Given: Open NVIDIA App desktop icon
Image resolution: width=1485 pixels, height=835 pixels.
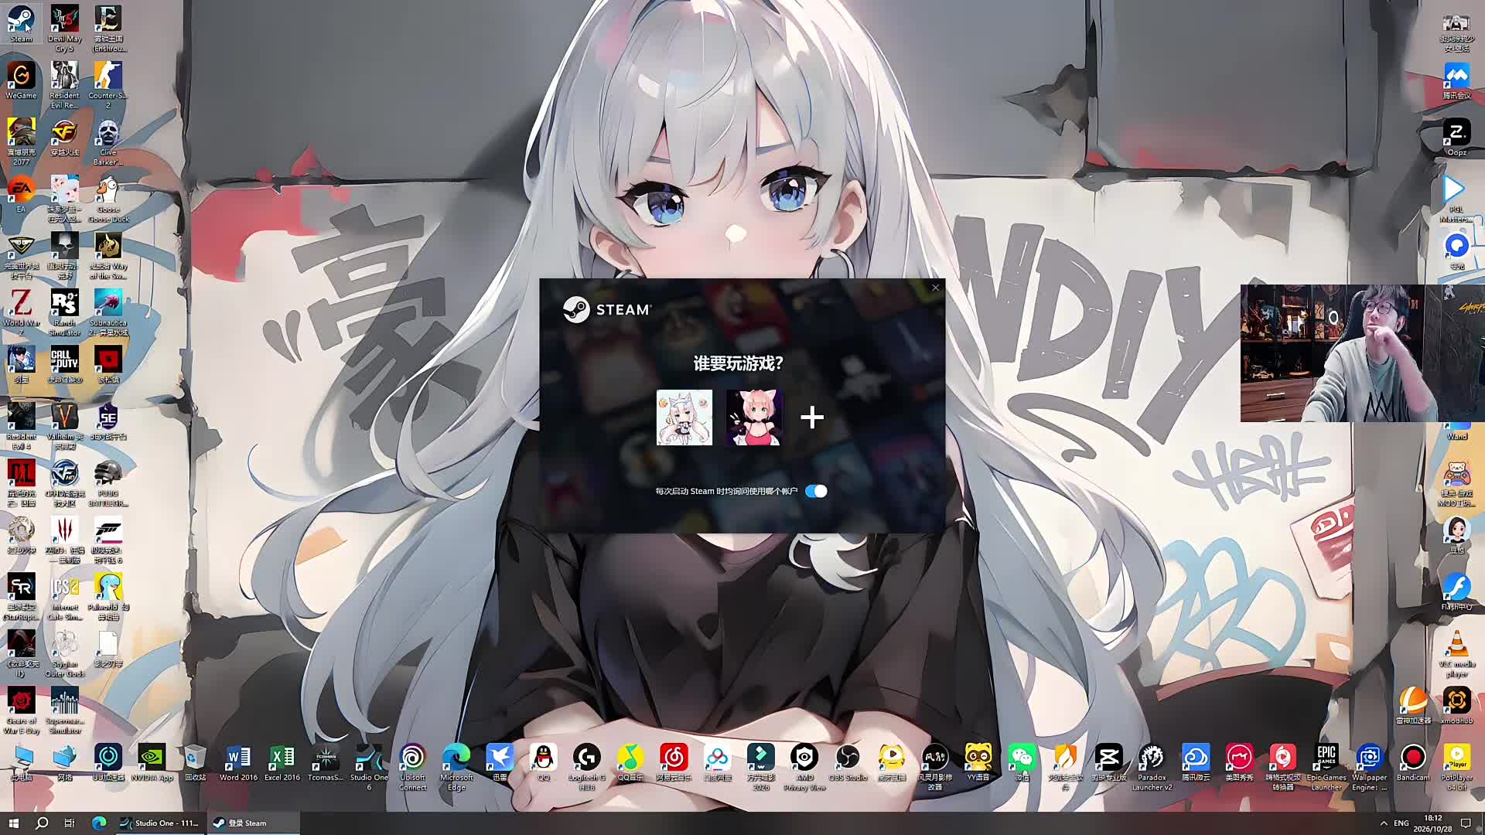Looking at the screenshot, I should pos(152,763).
